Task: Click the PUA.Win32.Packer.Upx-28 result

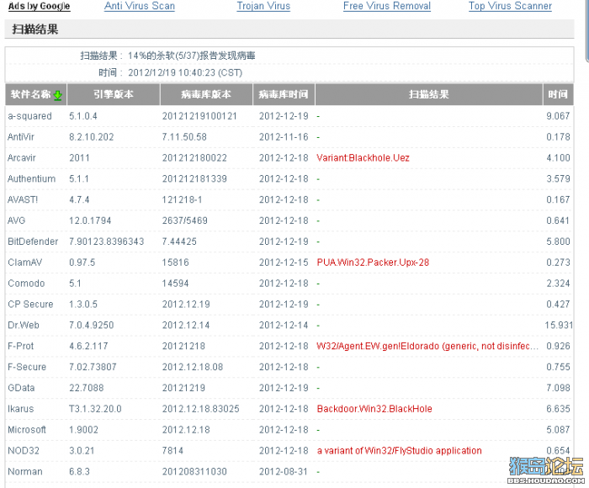Action: click(373, 263)
